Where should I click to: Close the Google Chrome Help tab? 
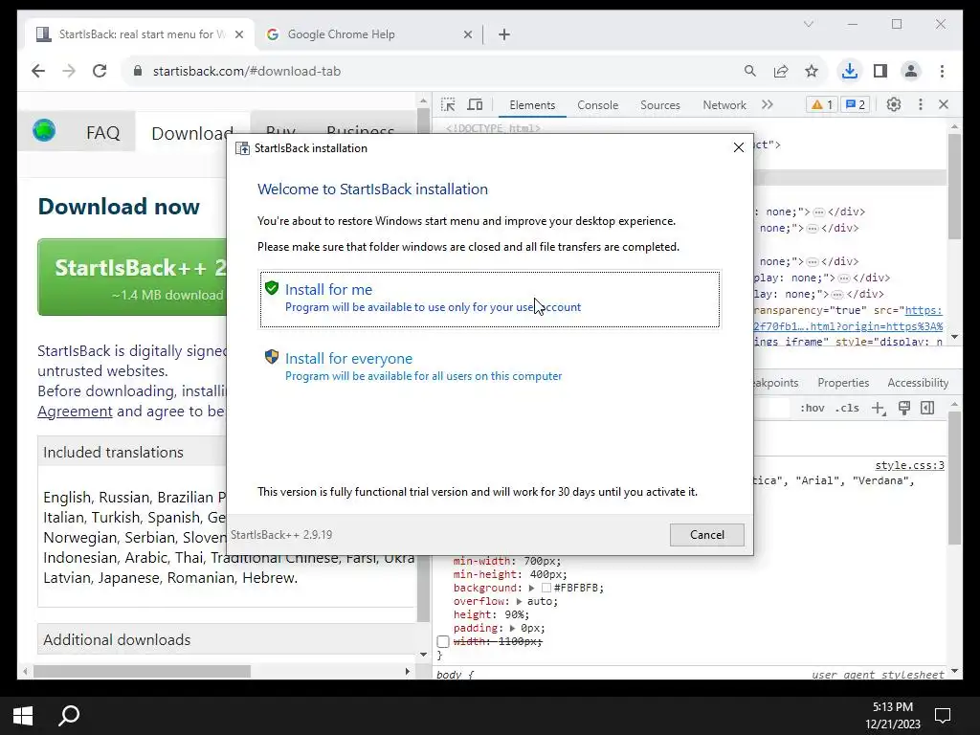(x=467, y=34)
